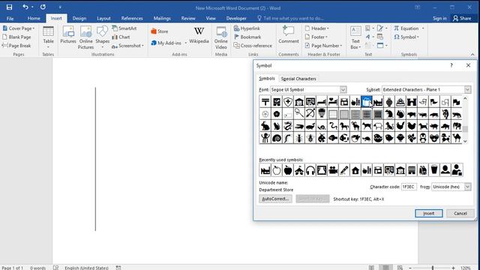Insert an Online Video
Screen dimensions: 480x270
click(x=220, y=38)
